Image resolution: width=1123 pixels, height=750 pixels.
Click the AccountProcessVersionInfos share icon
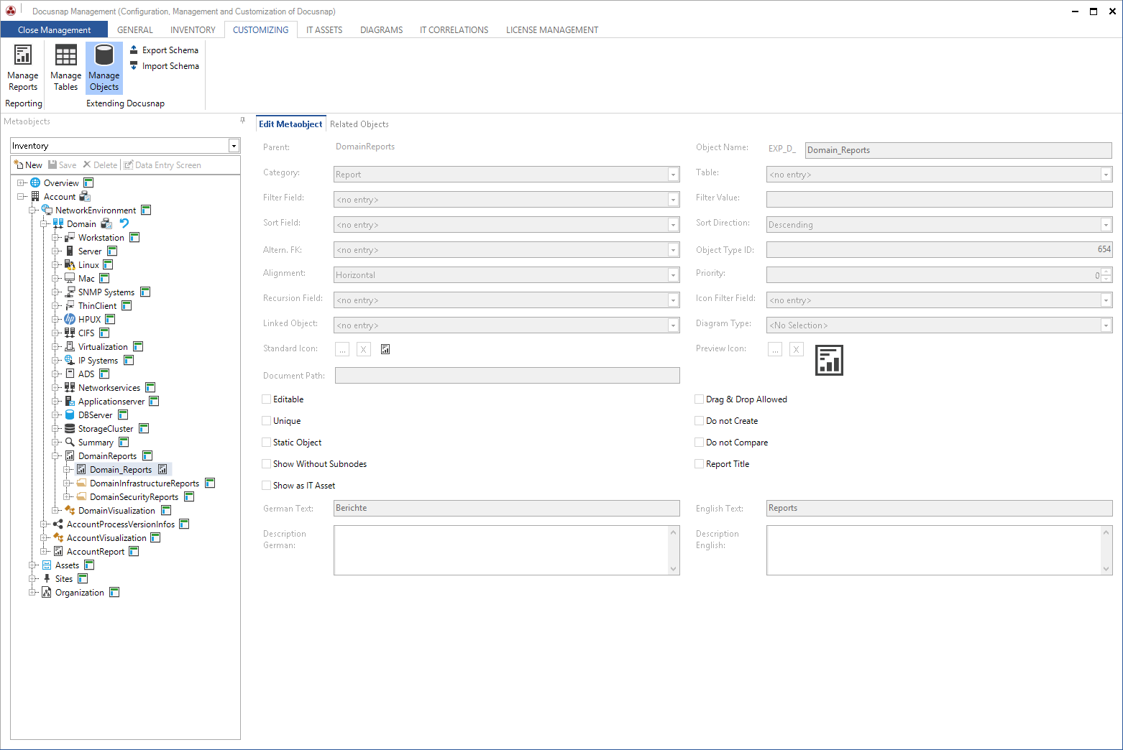coord(58,524)
